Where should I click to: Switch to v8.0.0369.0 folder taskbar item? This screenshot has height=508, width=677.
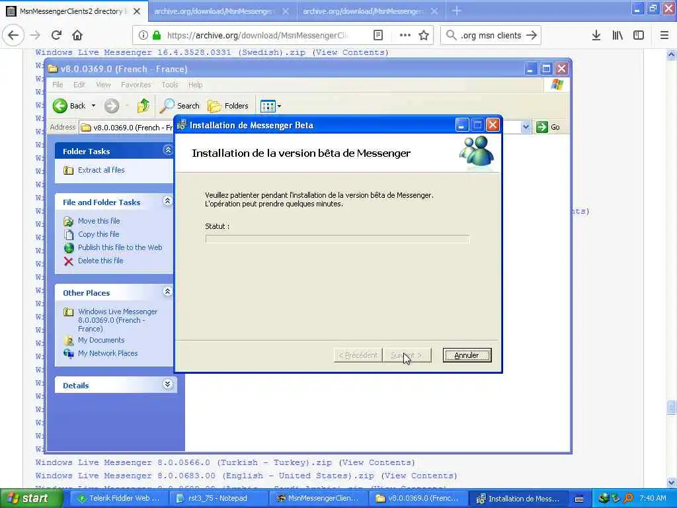(417, 499)
